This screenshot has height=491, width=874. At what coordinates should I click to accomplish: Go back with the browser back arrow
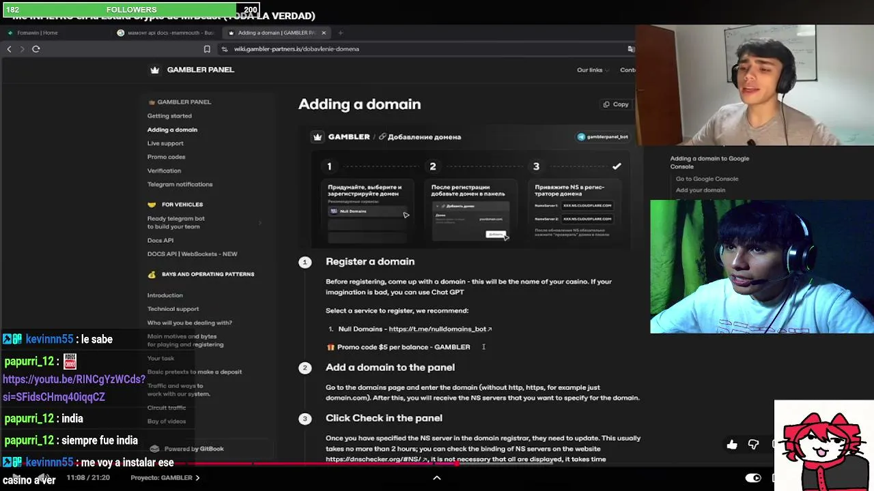tap(9, 49)
